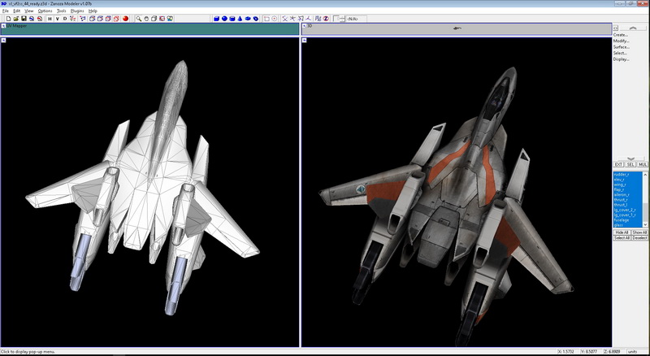Open the Edit menu

point(16,11)
